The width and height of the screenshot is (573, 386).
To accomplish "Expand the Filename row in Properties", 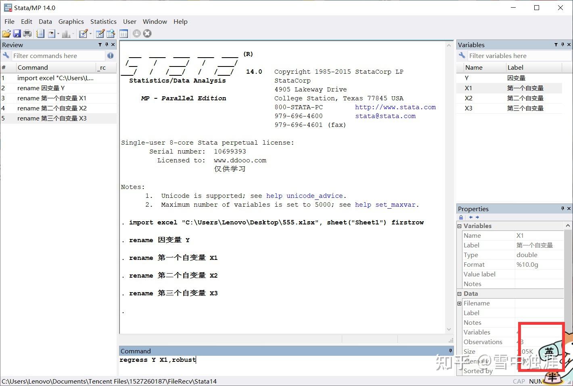I will click(459, 303).
